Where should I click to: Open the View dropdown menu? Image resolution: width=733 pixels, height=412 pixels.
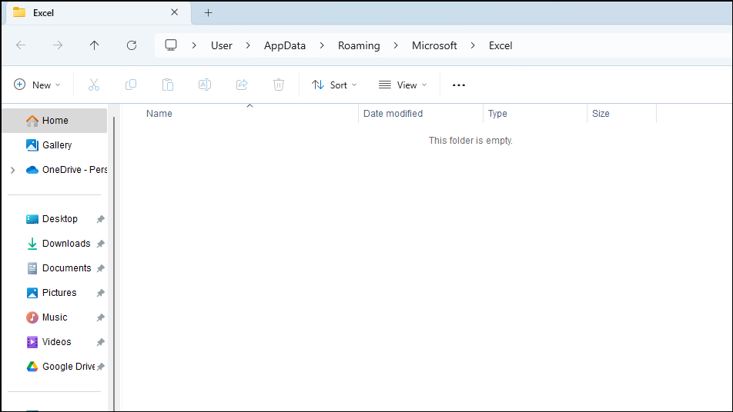[403, 85]
